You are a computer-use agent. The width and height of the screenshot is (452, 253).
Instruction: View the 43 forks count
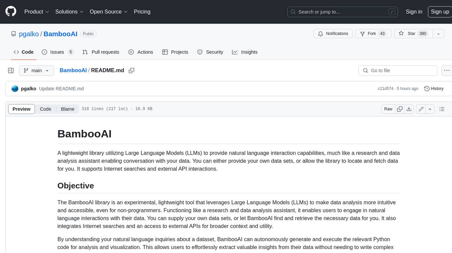click(382, 34)
